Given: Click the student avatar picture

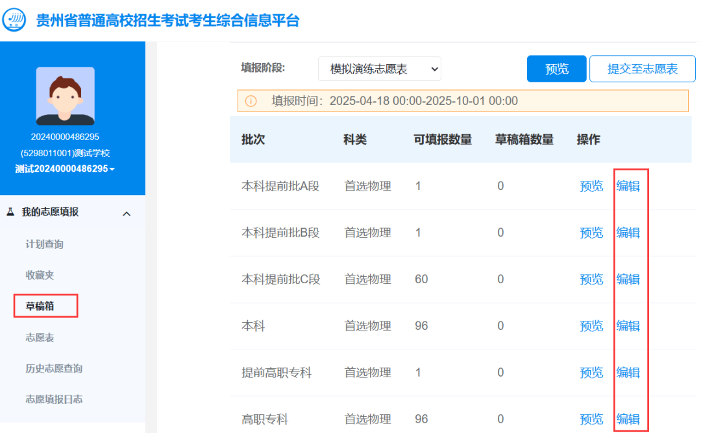Looking at the screenshot, I should (65, 96).
